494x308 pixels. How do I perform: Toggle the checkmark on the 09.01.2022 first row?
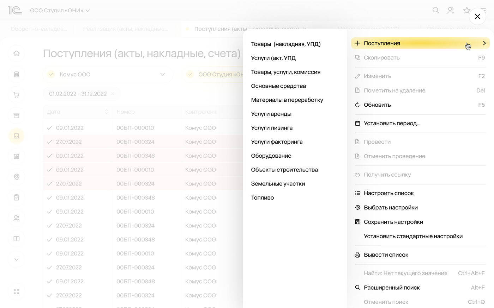click(49, 128)
